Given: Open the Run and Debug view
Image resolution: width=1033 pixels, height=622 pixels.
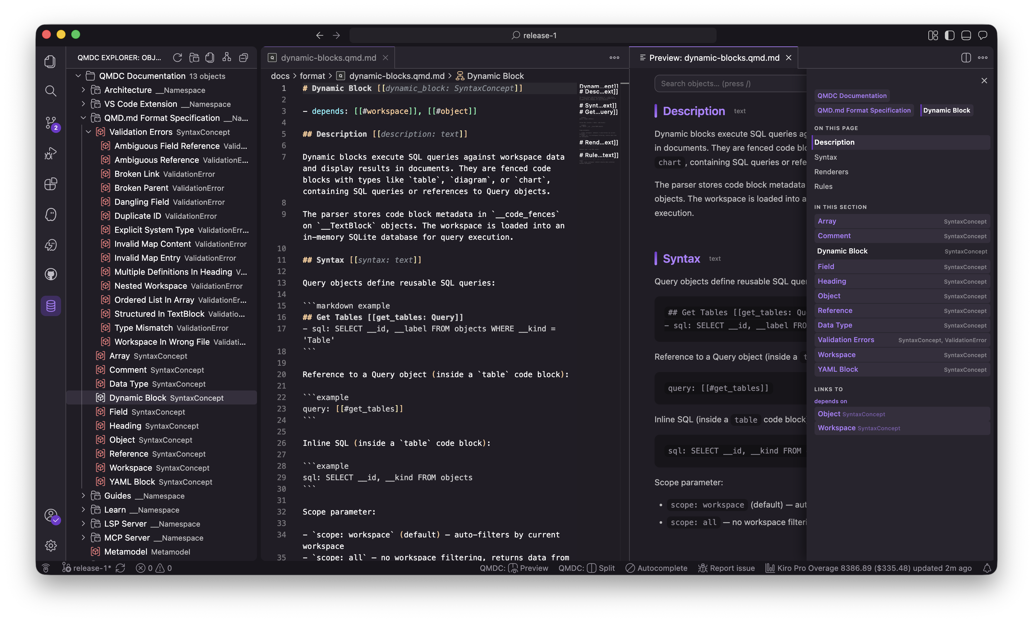Looking at the screenshot, I should coord(50,153).
